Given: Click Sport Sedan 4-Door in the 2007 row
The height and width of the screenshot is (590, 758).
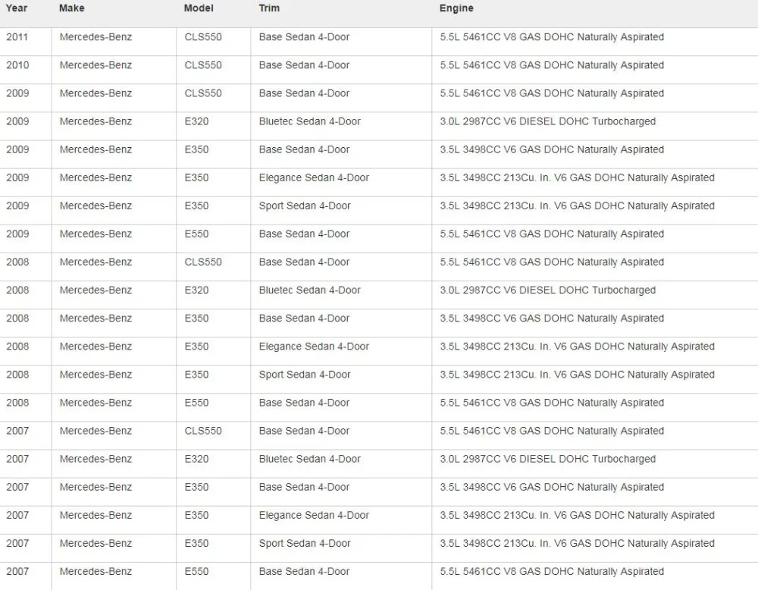Looking at the screenshot, I should [305, 543].
